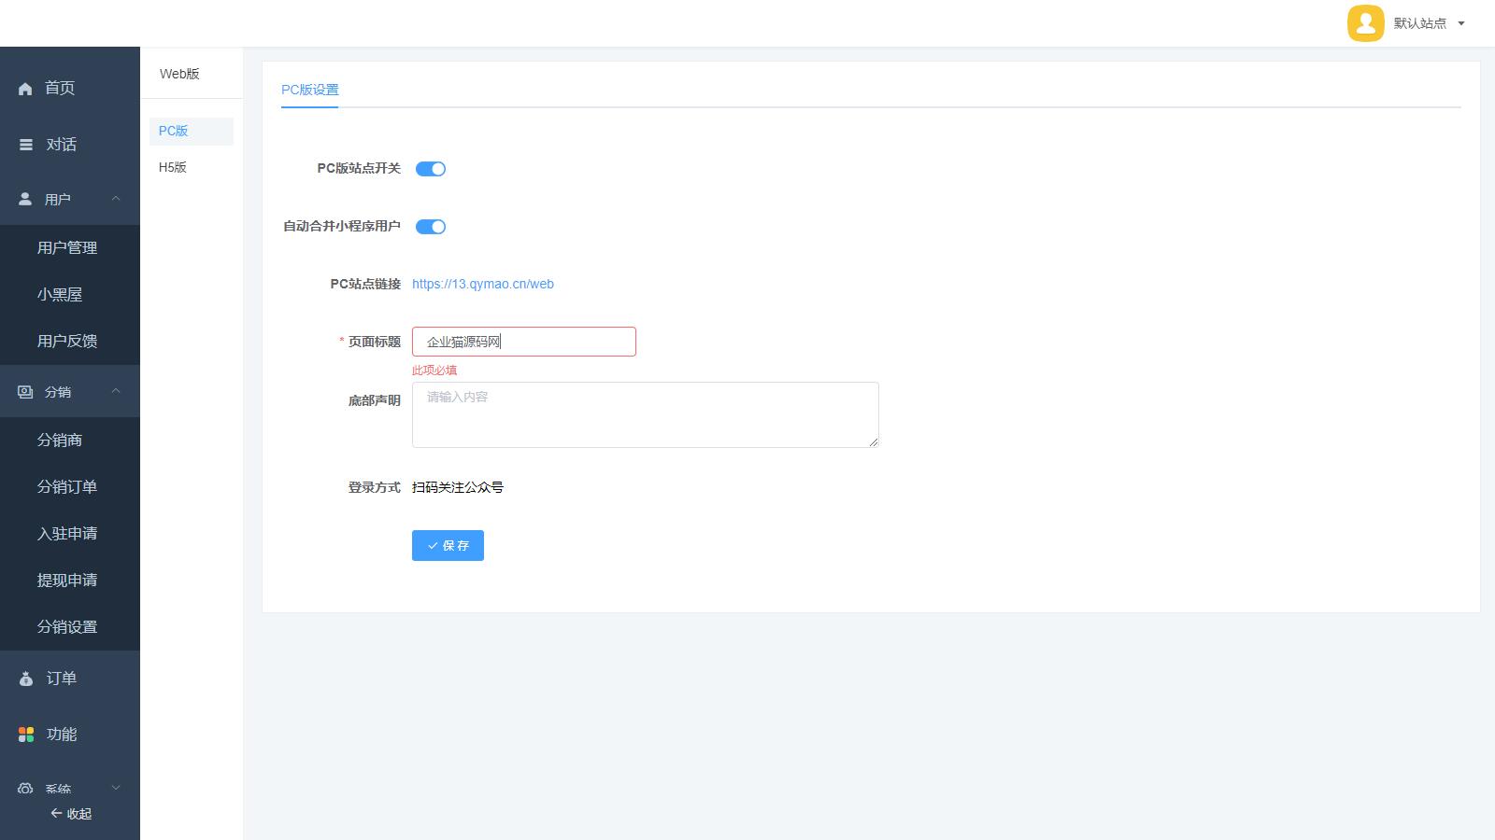Click the Web版 heading text
This screenshot has height=840, width=1495.
pyautogui.click(x=179, y=74)
